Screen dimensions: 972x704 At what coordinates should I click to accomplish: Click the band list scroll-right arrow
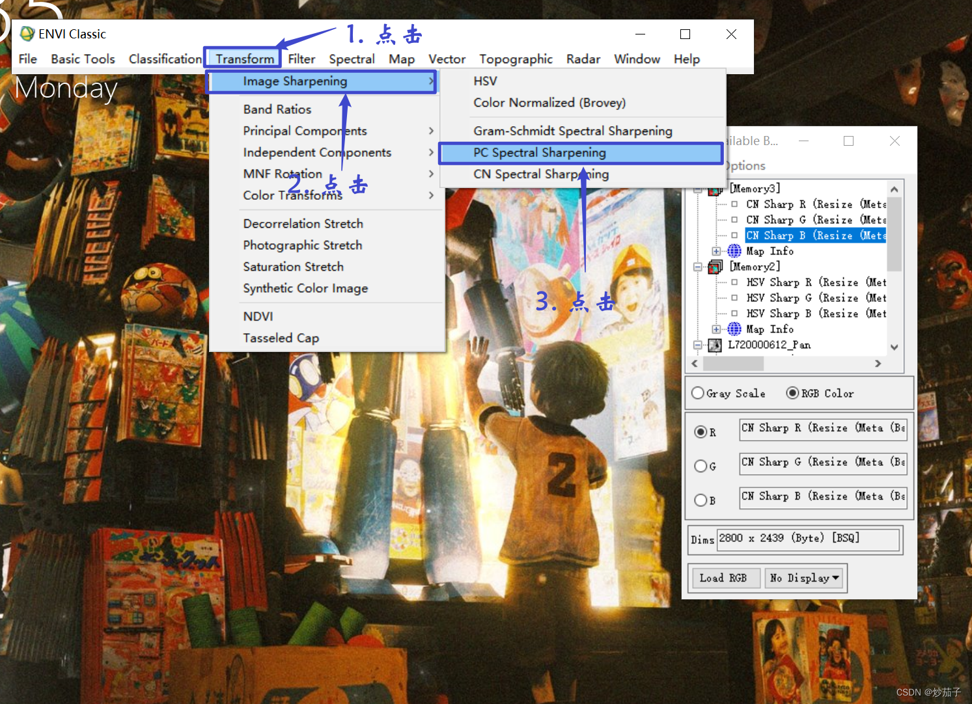click(x=878, y=364)
